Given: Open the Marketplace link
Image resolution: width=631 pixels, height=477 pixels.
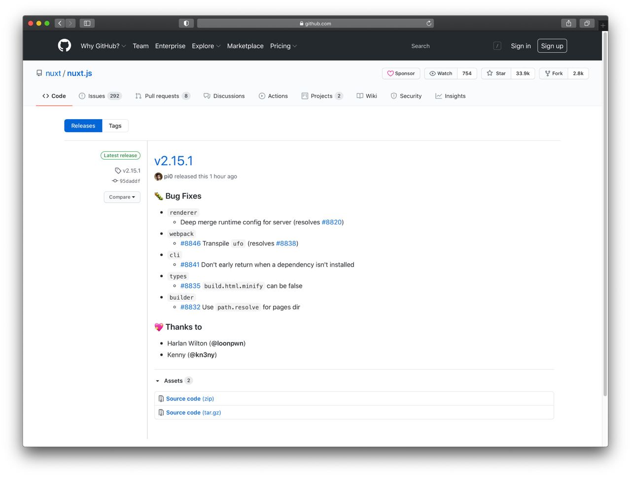Looking at the screenshot, I should 245,46.
